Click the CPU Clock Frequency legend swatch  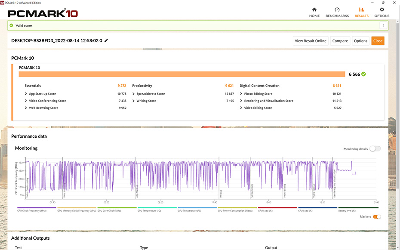coord(37,208)
